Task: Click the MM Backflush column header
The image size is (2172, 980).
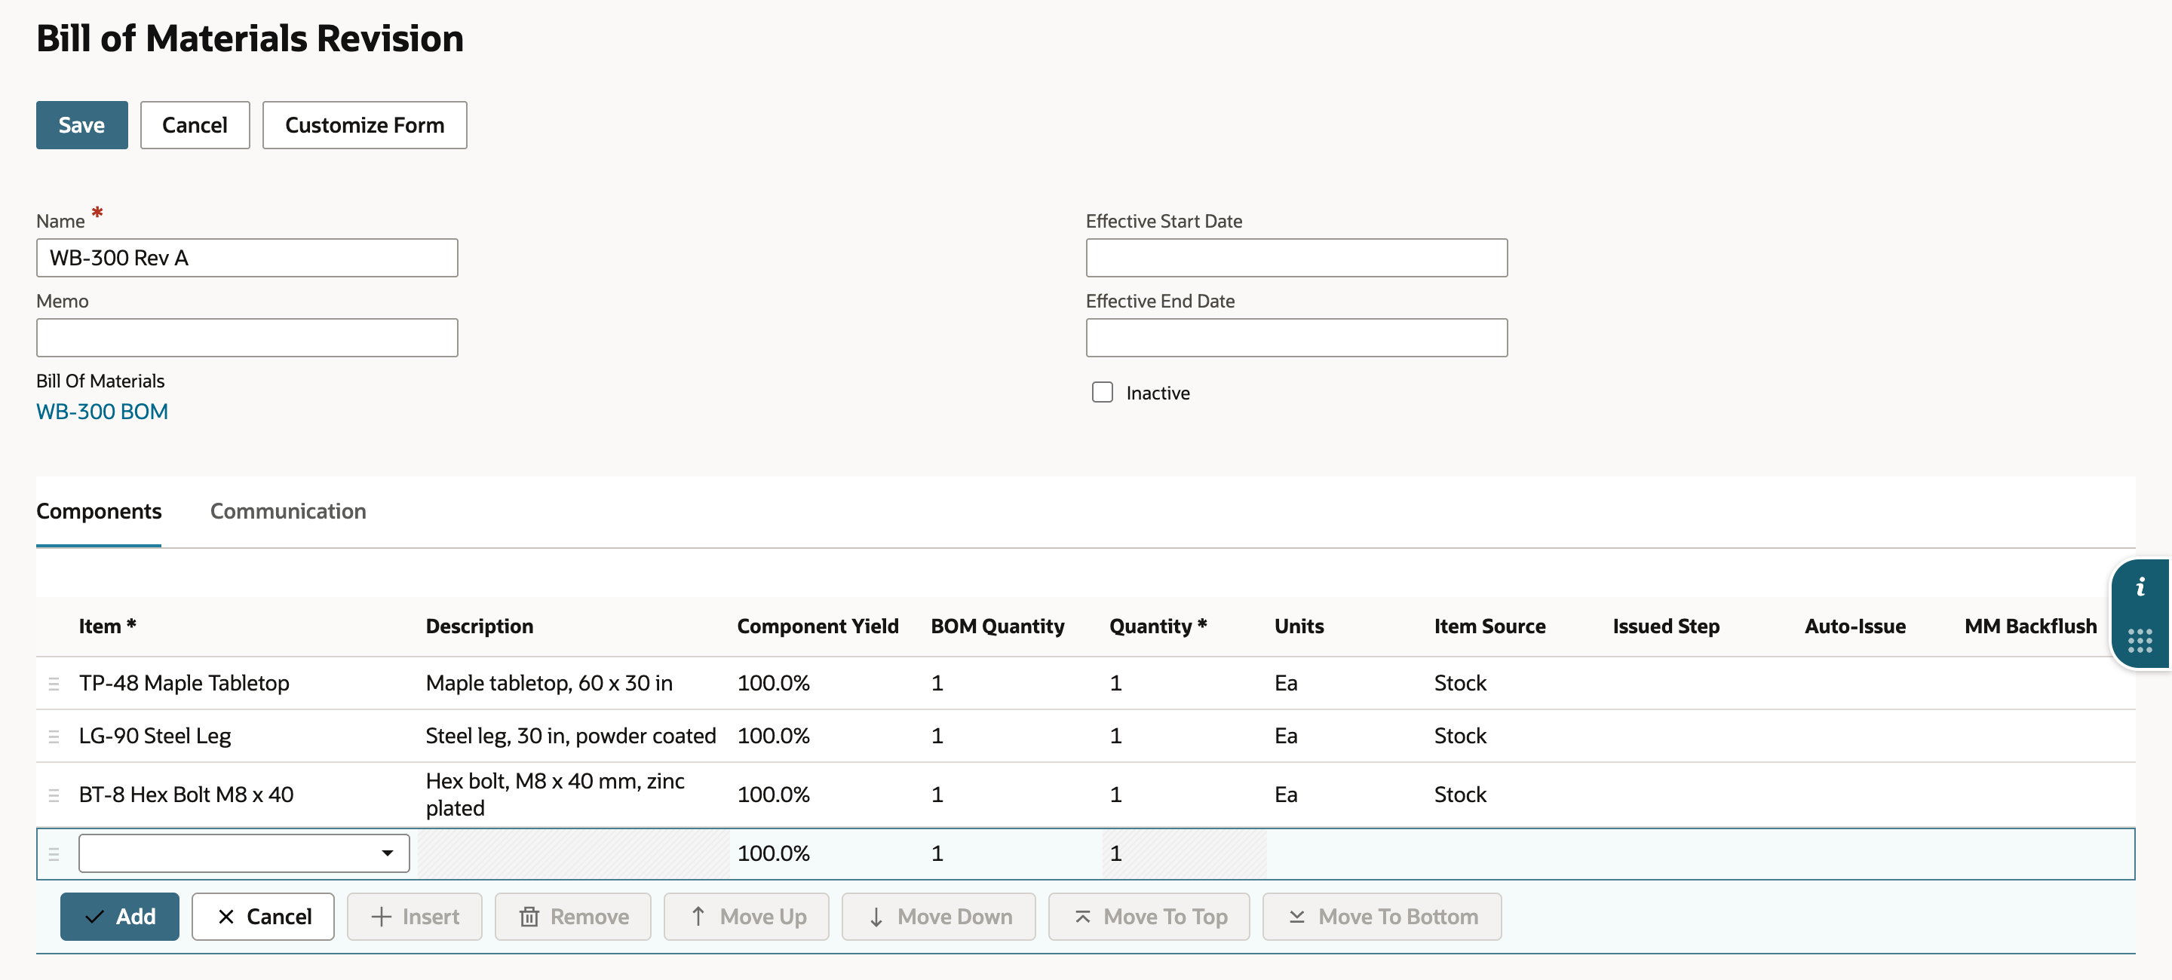Action: 2030,627
